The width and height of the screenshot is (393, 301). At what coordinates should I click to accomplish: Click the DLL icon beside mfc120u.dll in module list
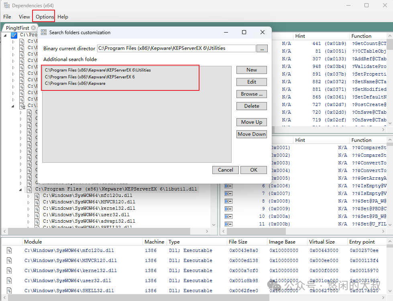(x=9, y=250)
